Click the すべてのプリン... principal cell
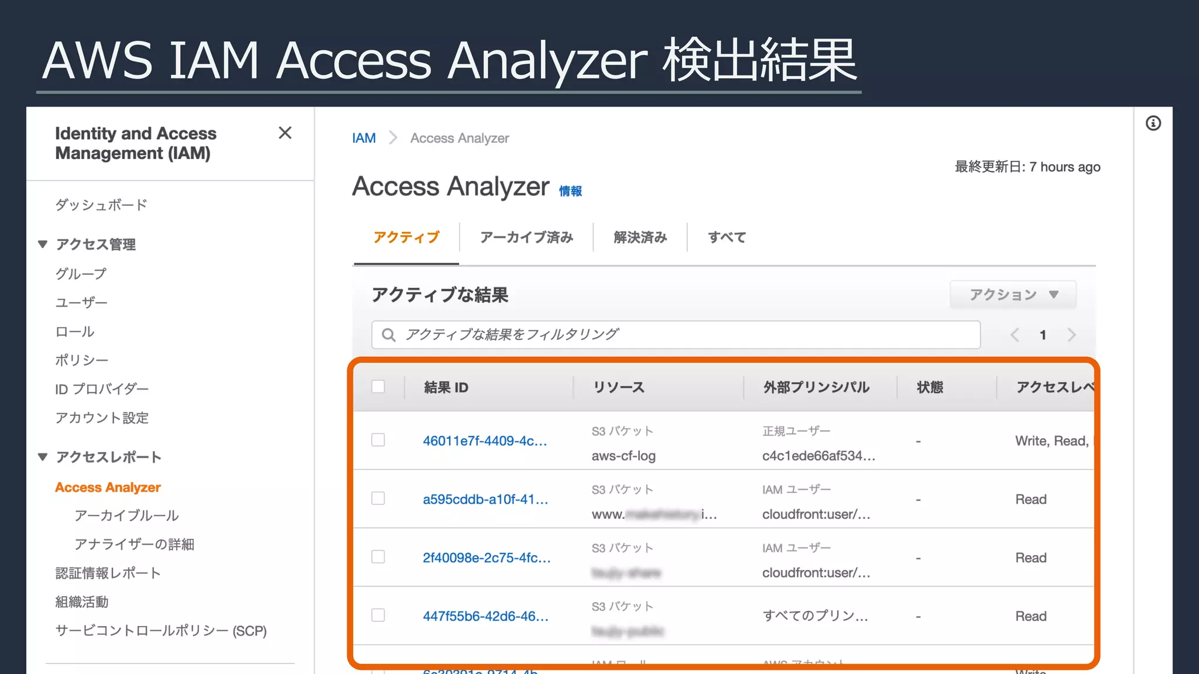 click(815, 615)
